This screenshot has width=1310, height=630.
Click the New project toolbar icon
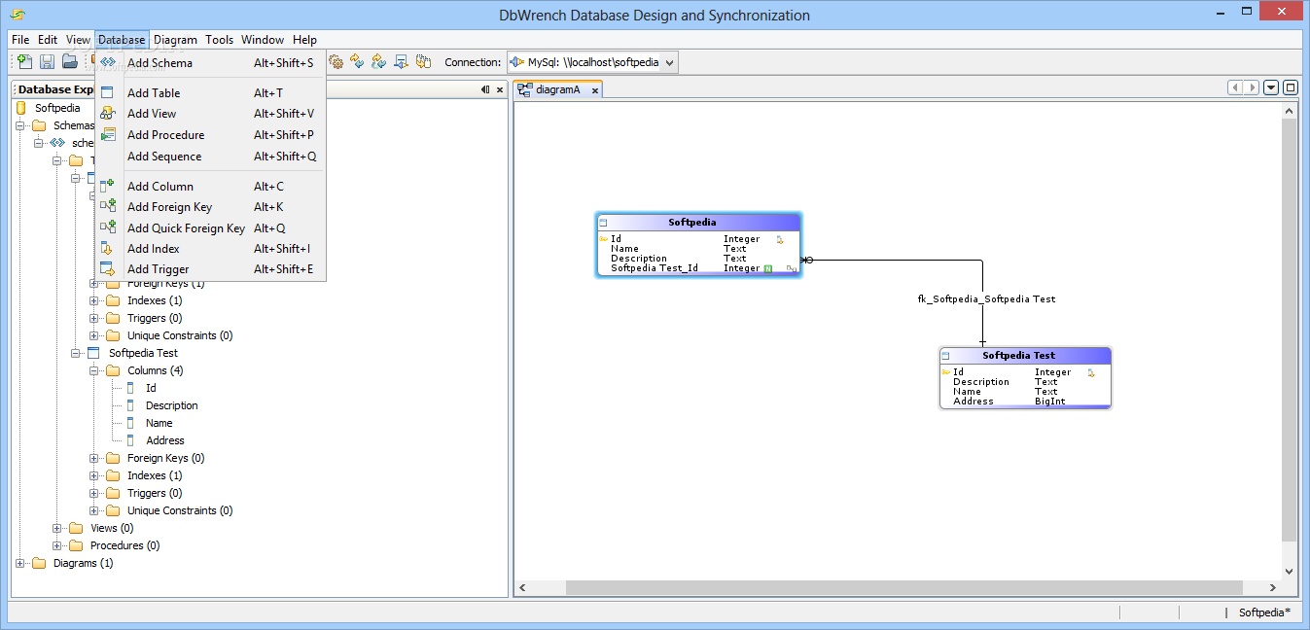click(24, 62)
